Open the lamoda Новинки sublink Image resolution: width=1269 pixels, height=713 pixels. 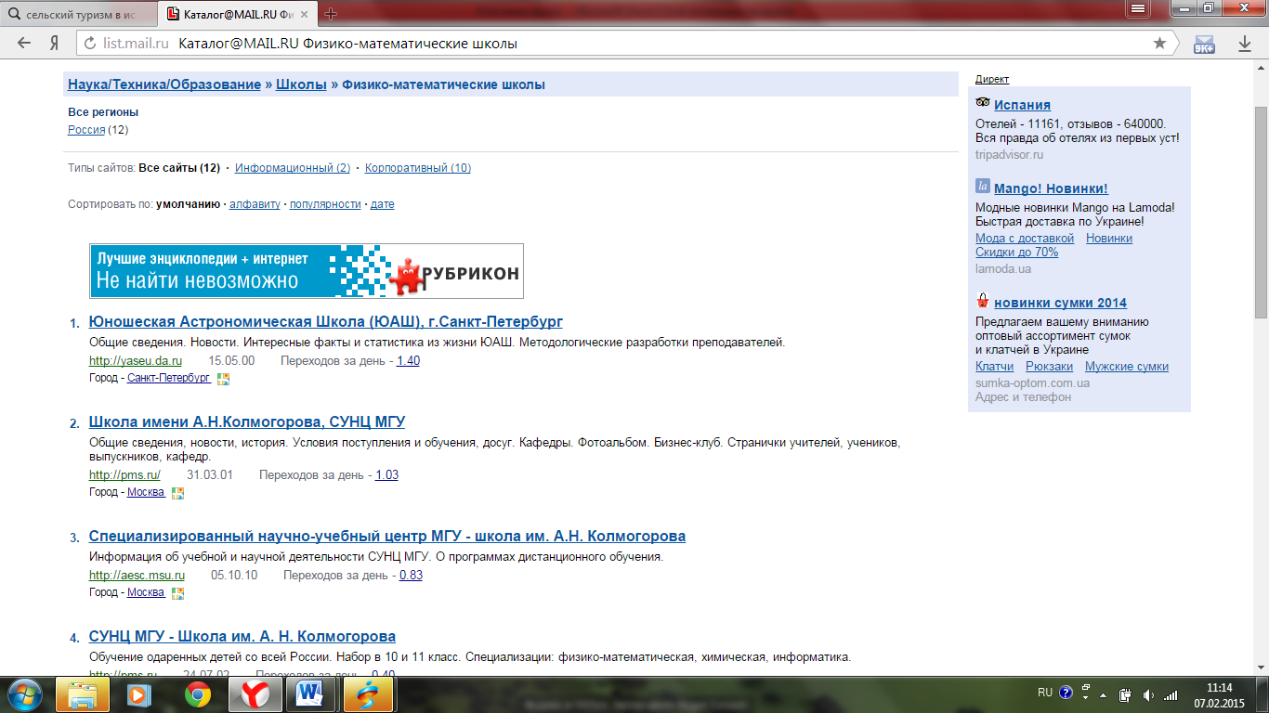1109,239
